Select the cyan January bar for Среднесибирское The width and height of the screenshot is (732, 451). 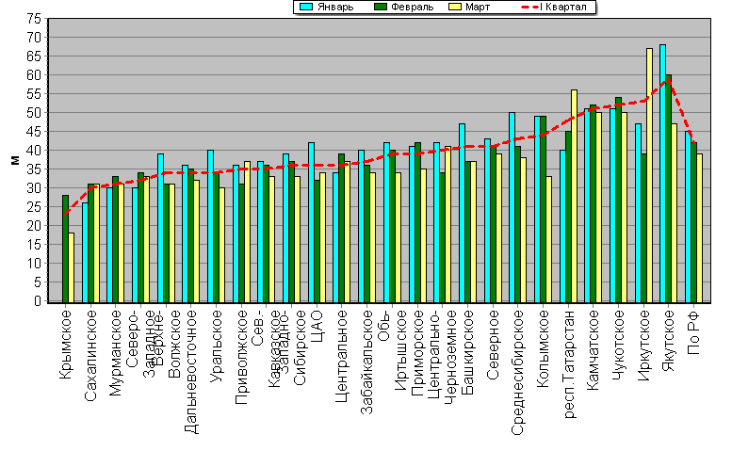click(x=512, y=207)
